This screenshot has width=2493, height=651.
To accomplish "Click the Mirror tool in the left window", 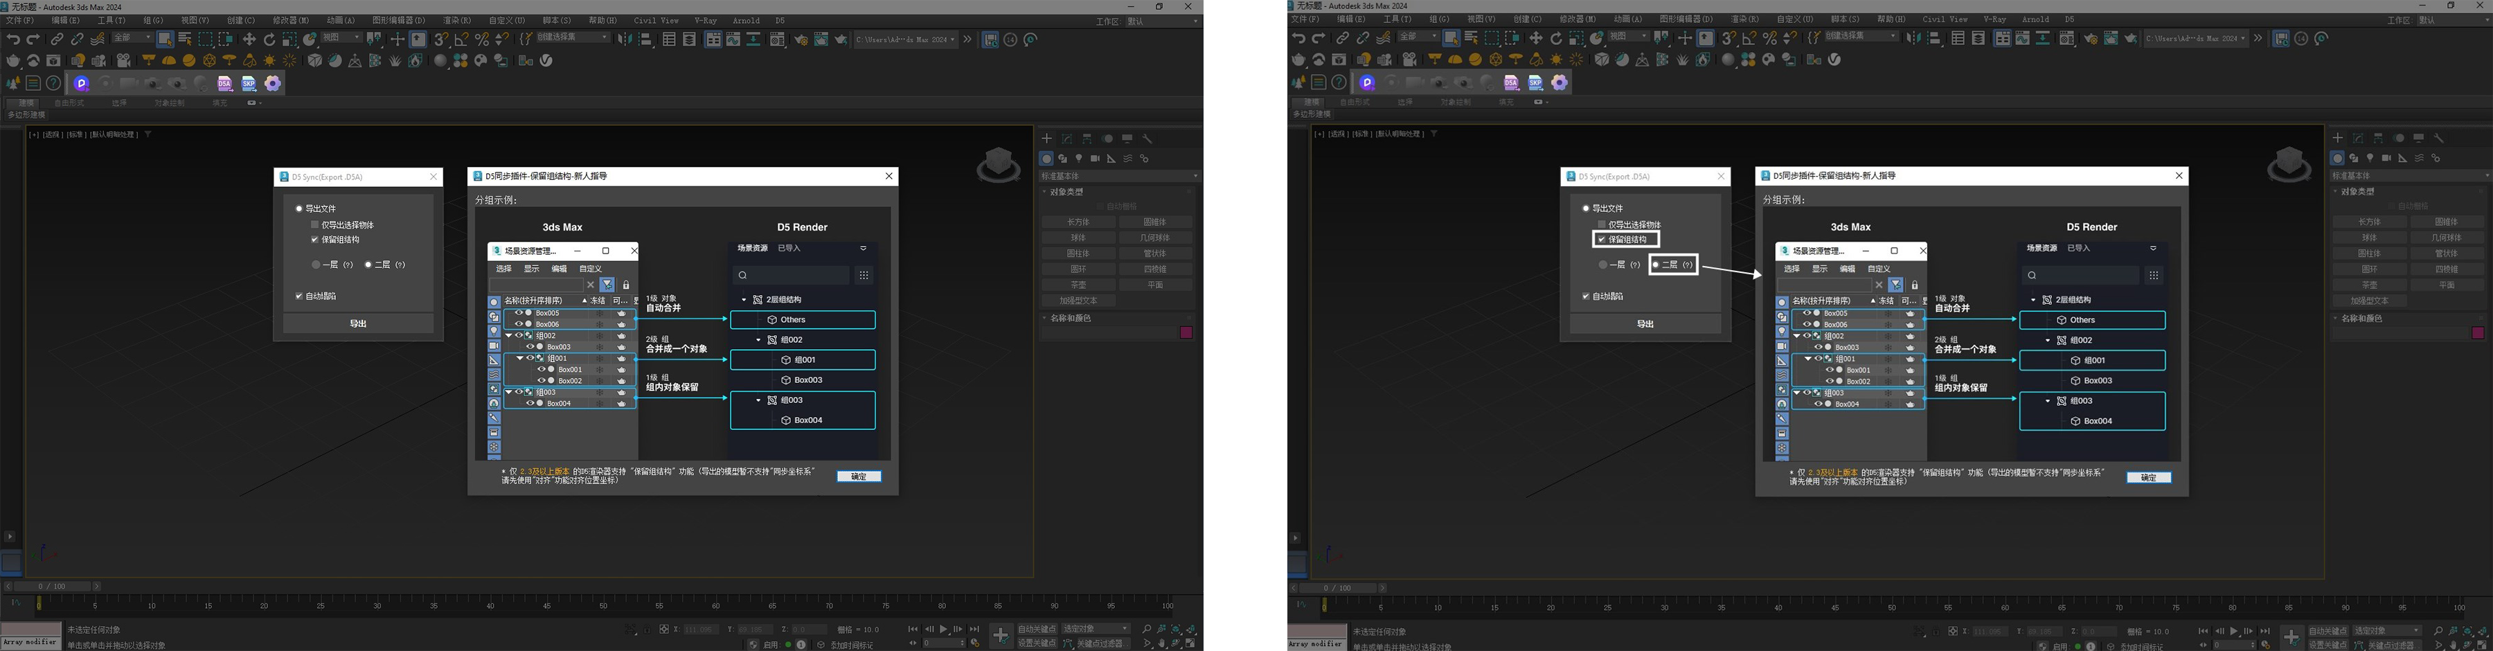I will (624, 39).
